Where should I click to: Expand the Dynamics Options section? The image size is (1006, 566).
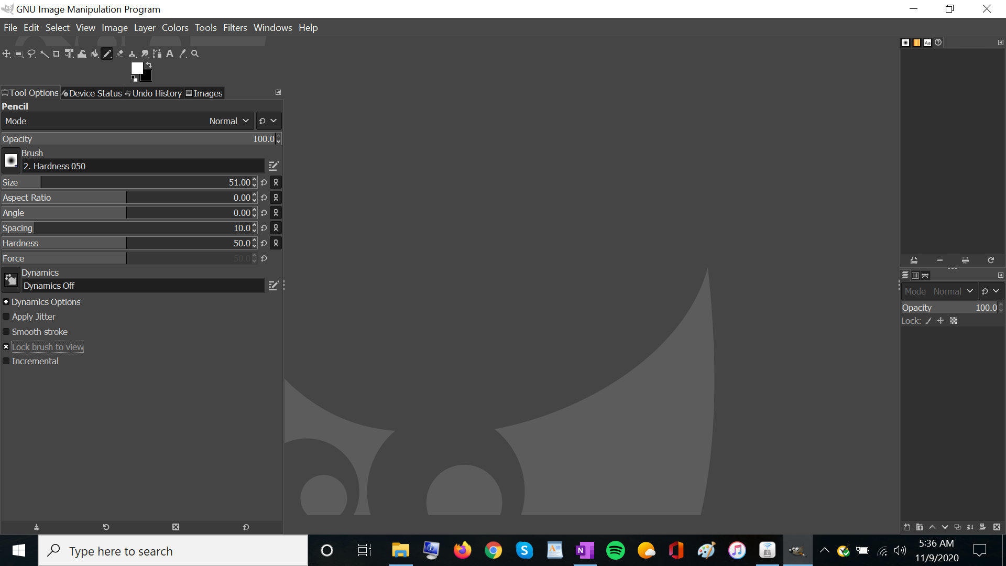(x=6, y=302)
